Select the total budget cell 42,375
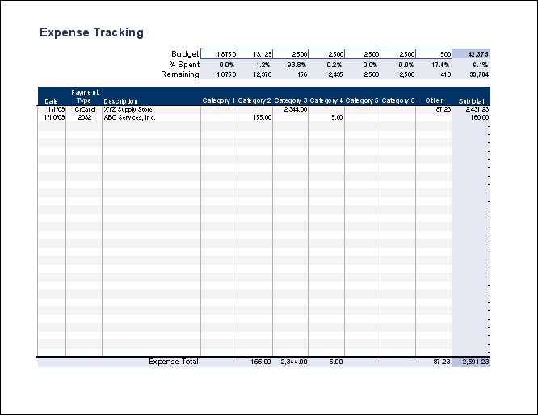Screen dimensions: 538x415 pyautogui.click(x=471, y=54)
